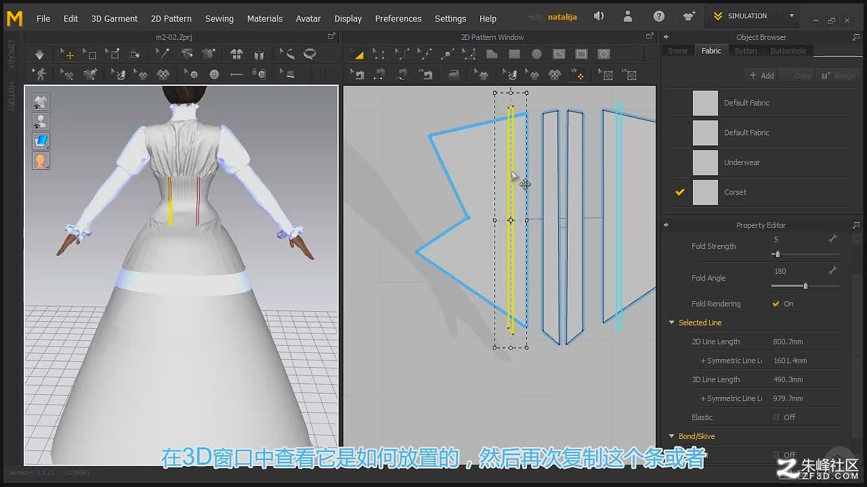Viewport: 867px width, 487px height.
Task: Click the Add fabric button
Action: tap(761, 76)
